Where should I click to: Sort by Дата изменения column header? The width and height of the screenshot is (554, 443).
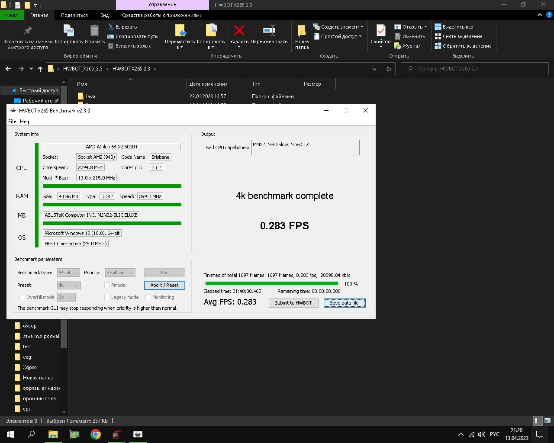(x=218, y=84)
